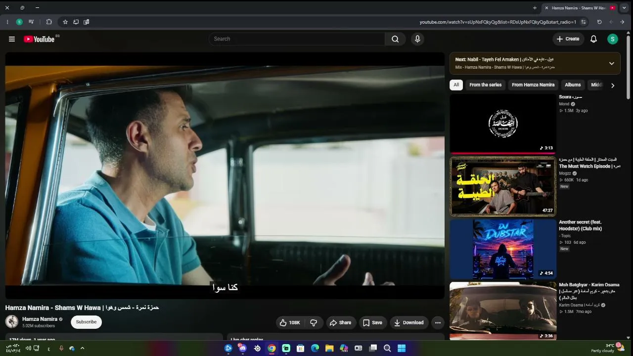Save the video to a playlist
The image size is (633, 356).
pos(372,322)
